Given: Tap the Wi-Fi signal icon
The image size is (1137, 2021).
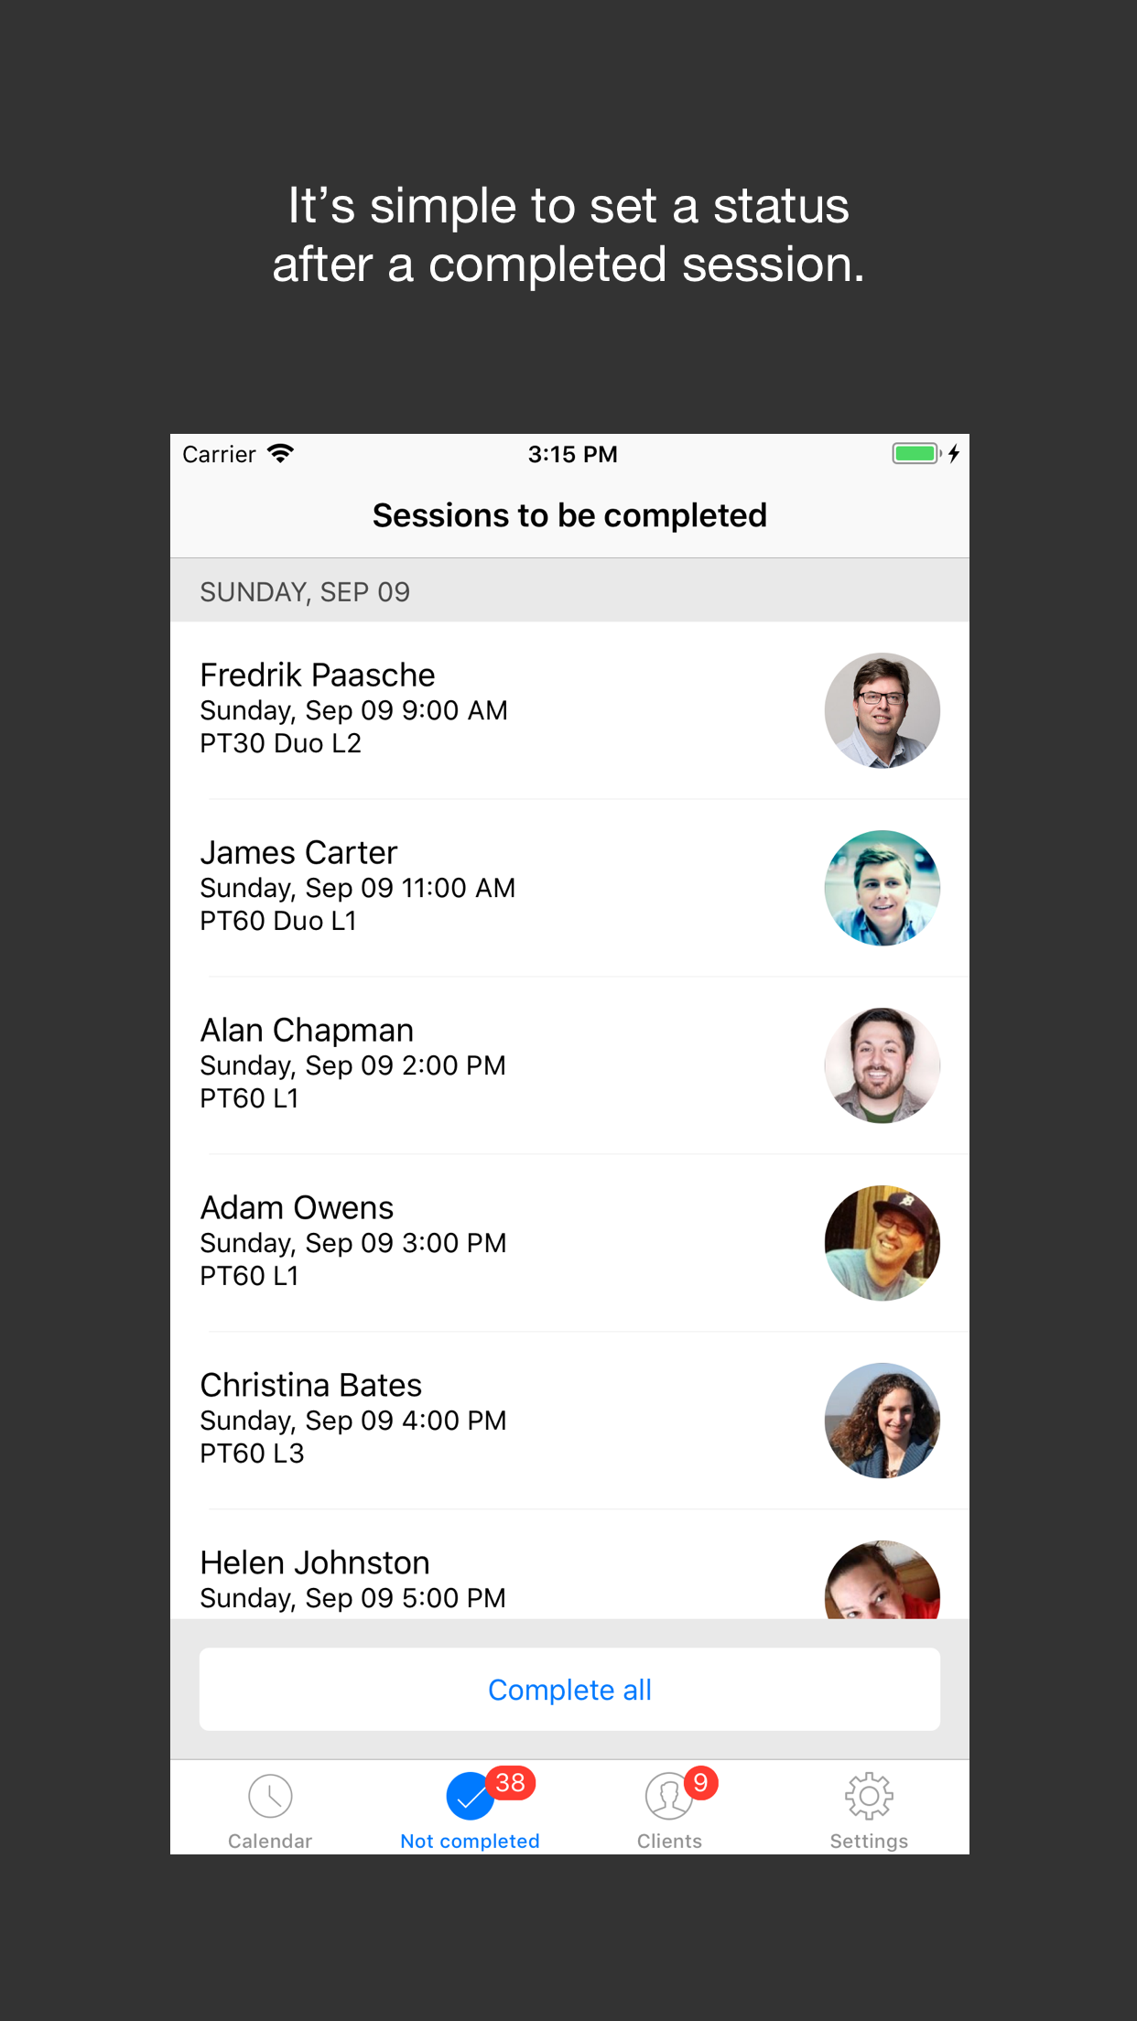Looking at the screenshot, I should 280,454.
